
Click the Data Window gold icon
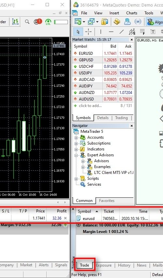[x=117, y=22]
